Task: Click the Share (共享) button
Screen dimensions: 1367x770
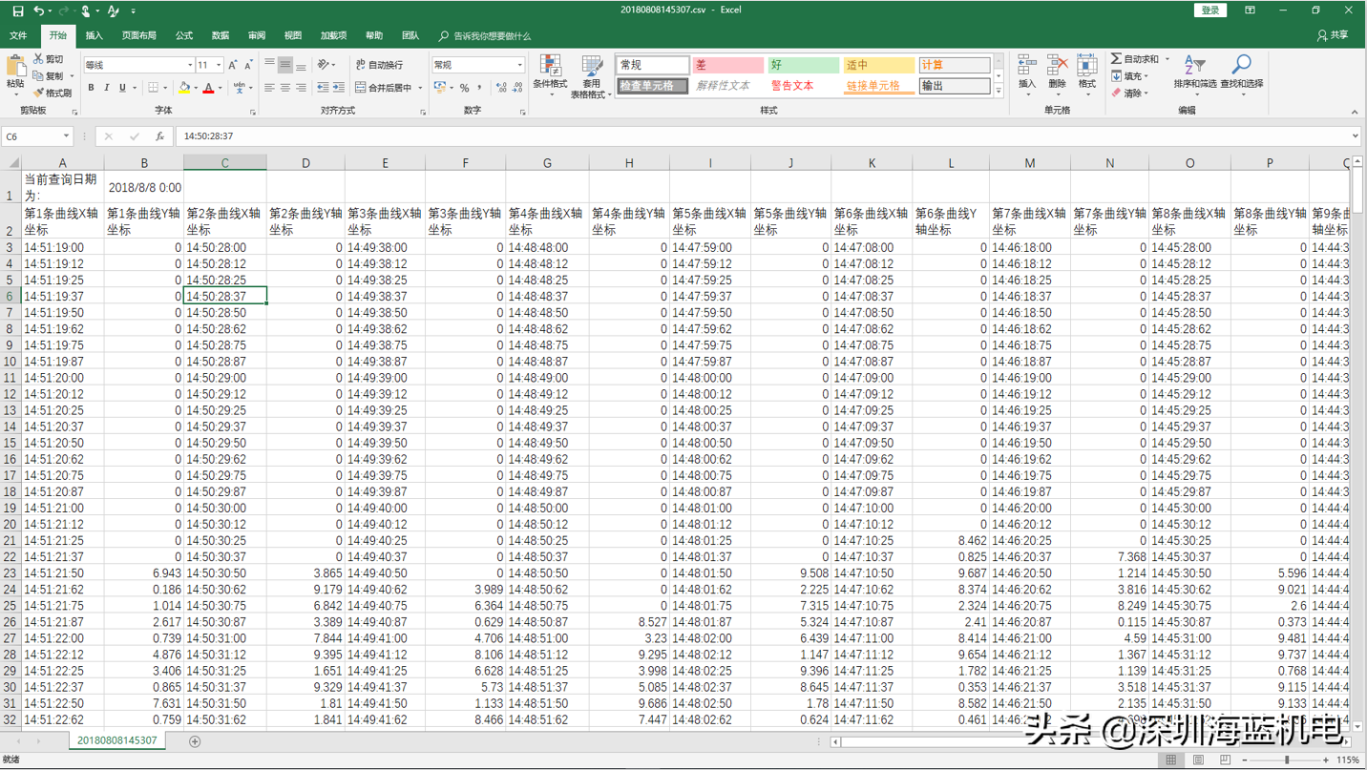Action: [x=1333, y=36]
